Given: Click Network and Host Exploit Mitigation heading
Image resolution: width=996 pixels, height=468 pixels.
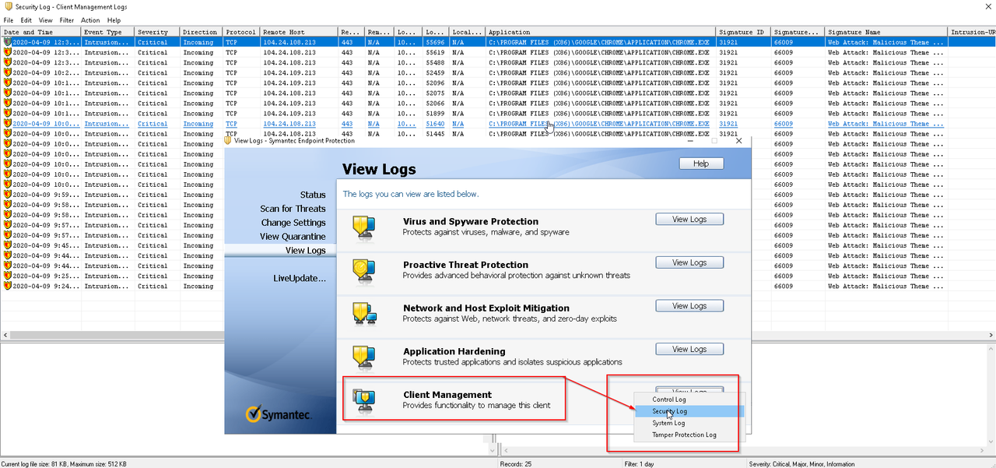Looking at the screenshot, I should 486,308.
